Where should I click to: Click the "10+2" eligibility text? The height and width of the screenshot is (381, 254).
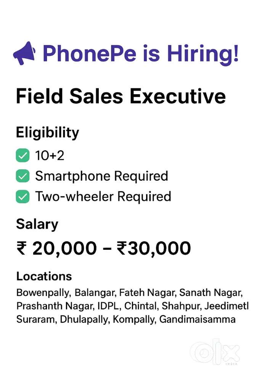click(x=51, y=156)
